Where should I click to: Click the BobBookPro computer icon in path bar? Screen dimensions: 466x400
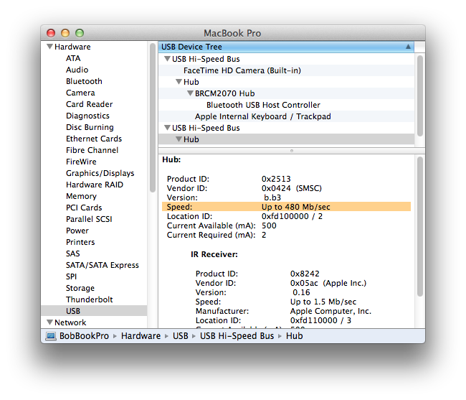click(51, 336)
